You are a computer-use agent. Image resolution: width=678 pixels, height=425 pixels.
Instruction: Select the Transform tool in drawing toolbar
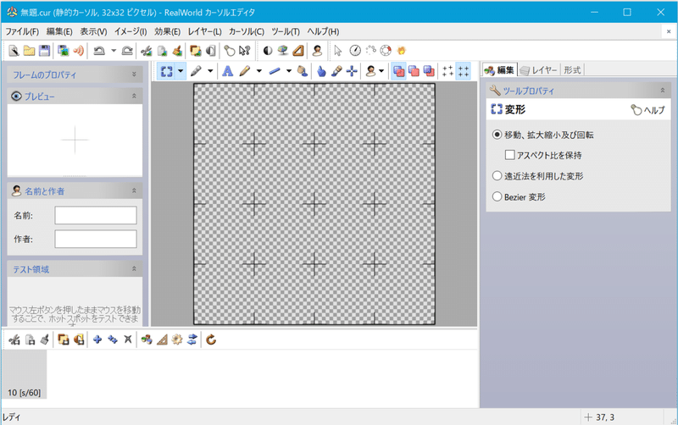(166, 71)
